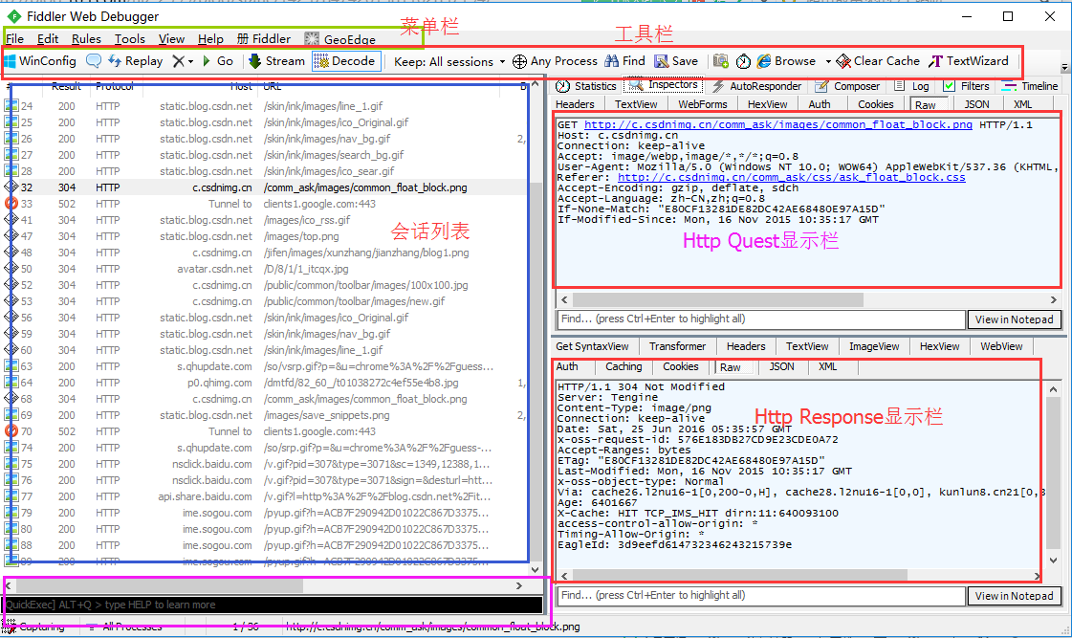
Task: Click the response pane vertical scrollbar
Action: [1053, 473]
